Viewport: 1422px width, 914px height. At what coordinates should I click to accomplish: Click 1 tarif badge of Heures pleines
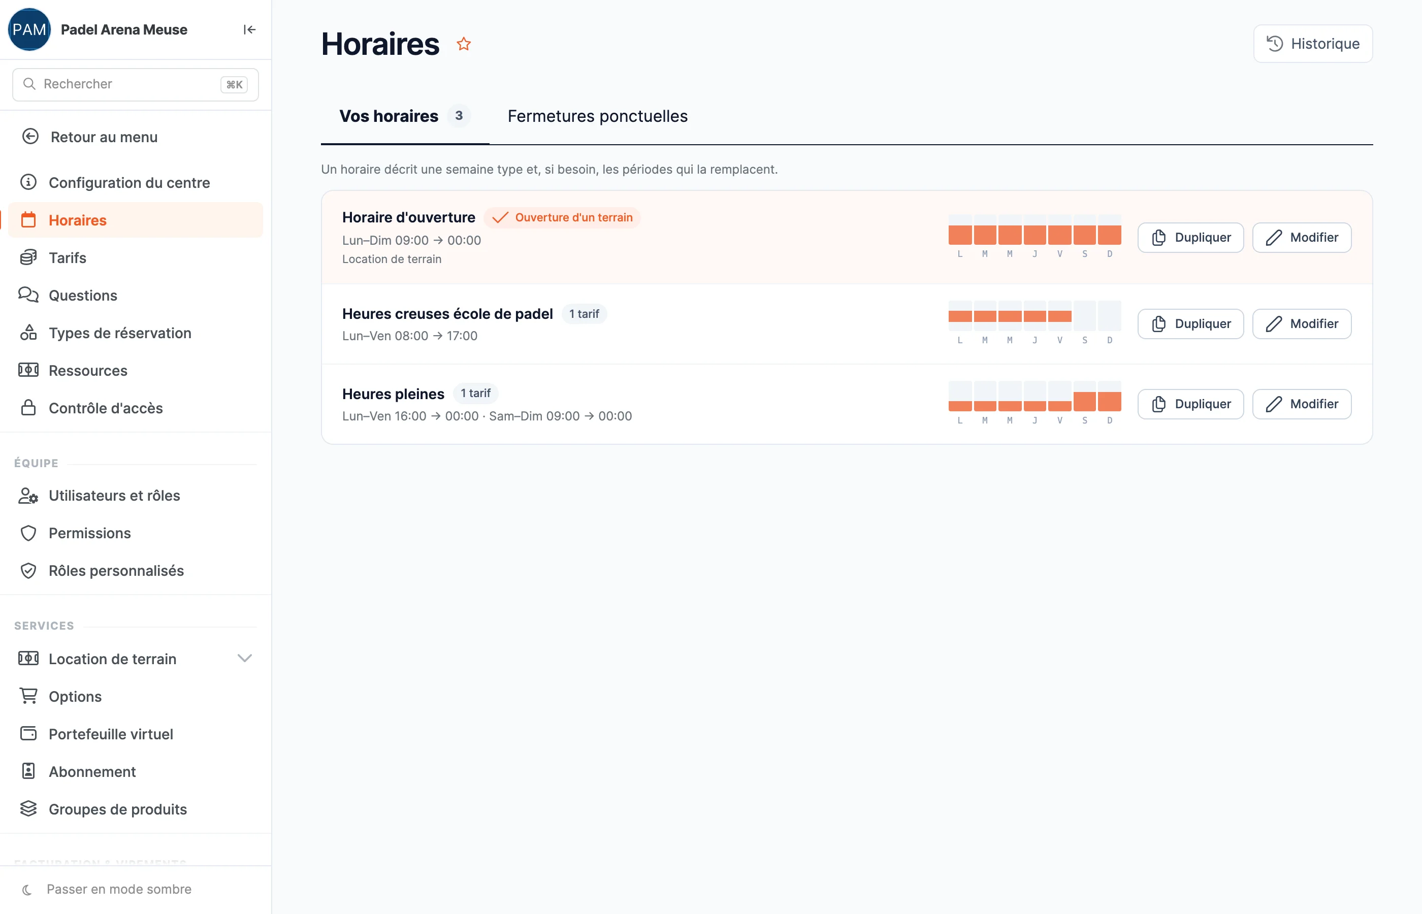pyautogui.click(x=475, y=393)
